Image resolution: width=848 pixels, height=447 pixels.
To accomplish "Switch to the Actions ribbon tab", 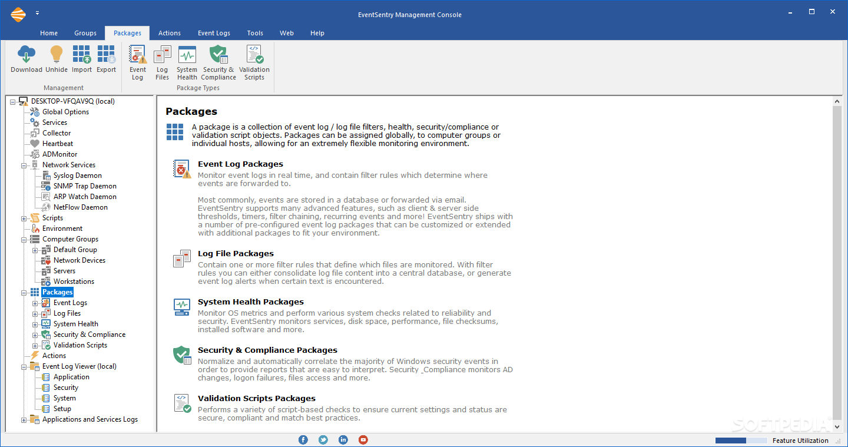I will 170,33.
